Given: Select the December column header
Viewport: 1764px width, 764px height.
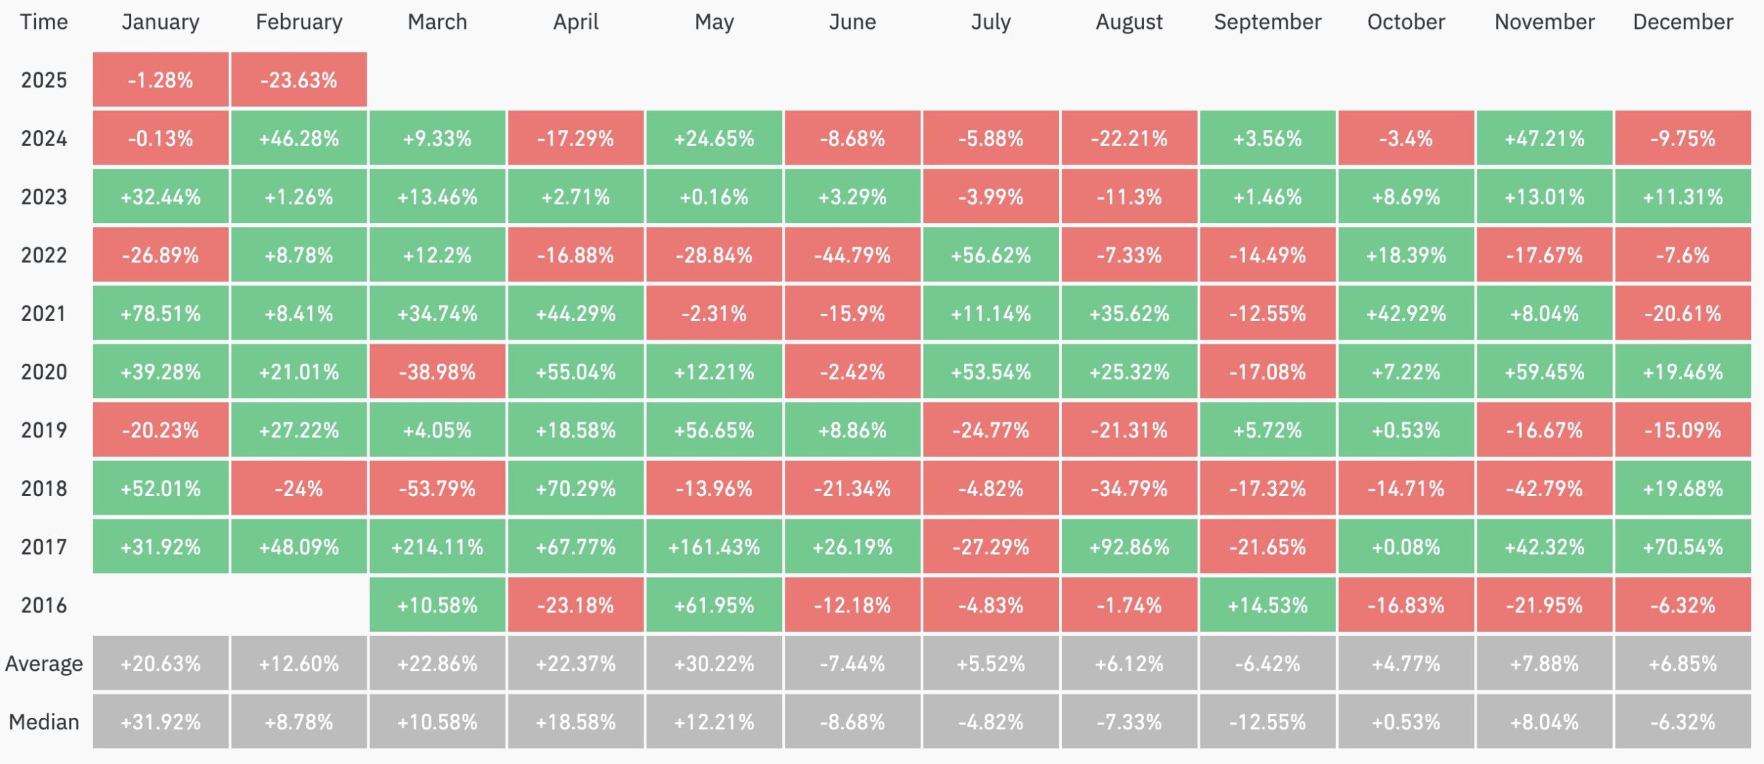Looking at the screenshot, I should (x=1683, y=22).
